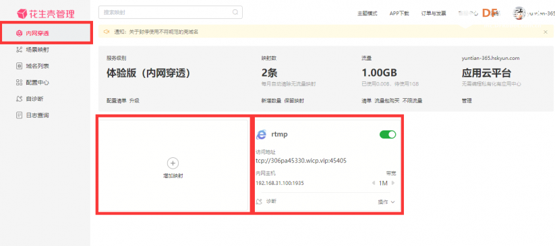This screenshot has width=555, height=246.
Task: Click the rtmp mapping browser icon
Action: [261, 134]
